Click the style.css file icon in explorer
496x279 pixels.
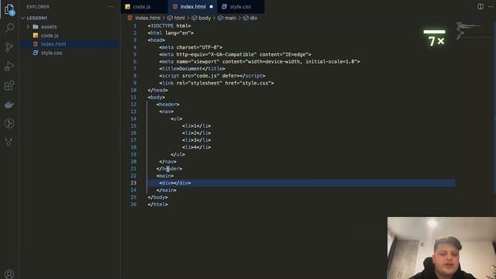click(36, 53)
